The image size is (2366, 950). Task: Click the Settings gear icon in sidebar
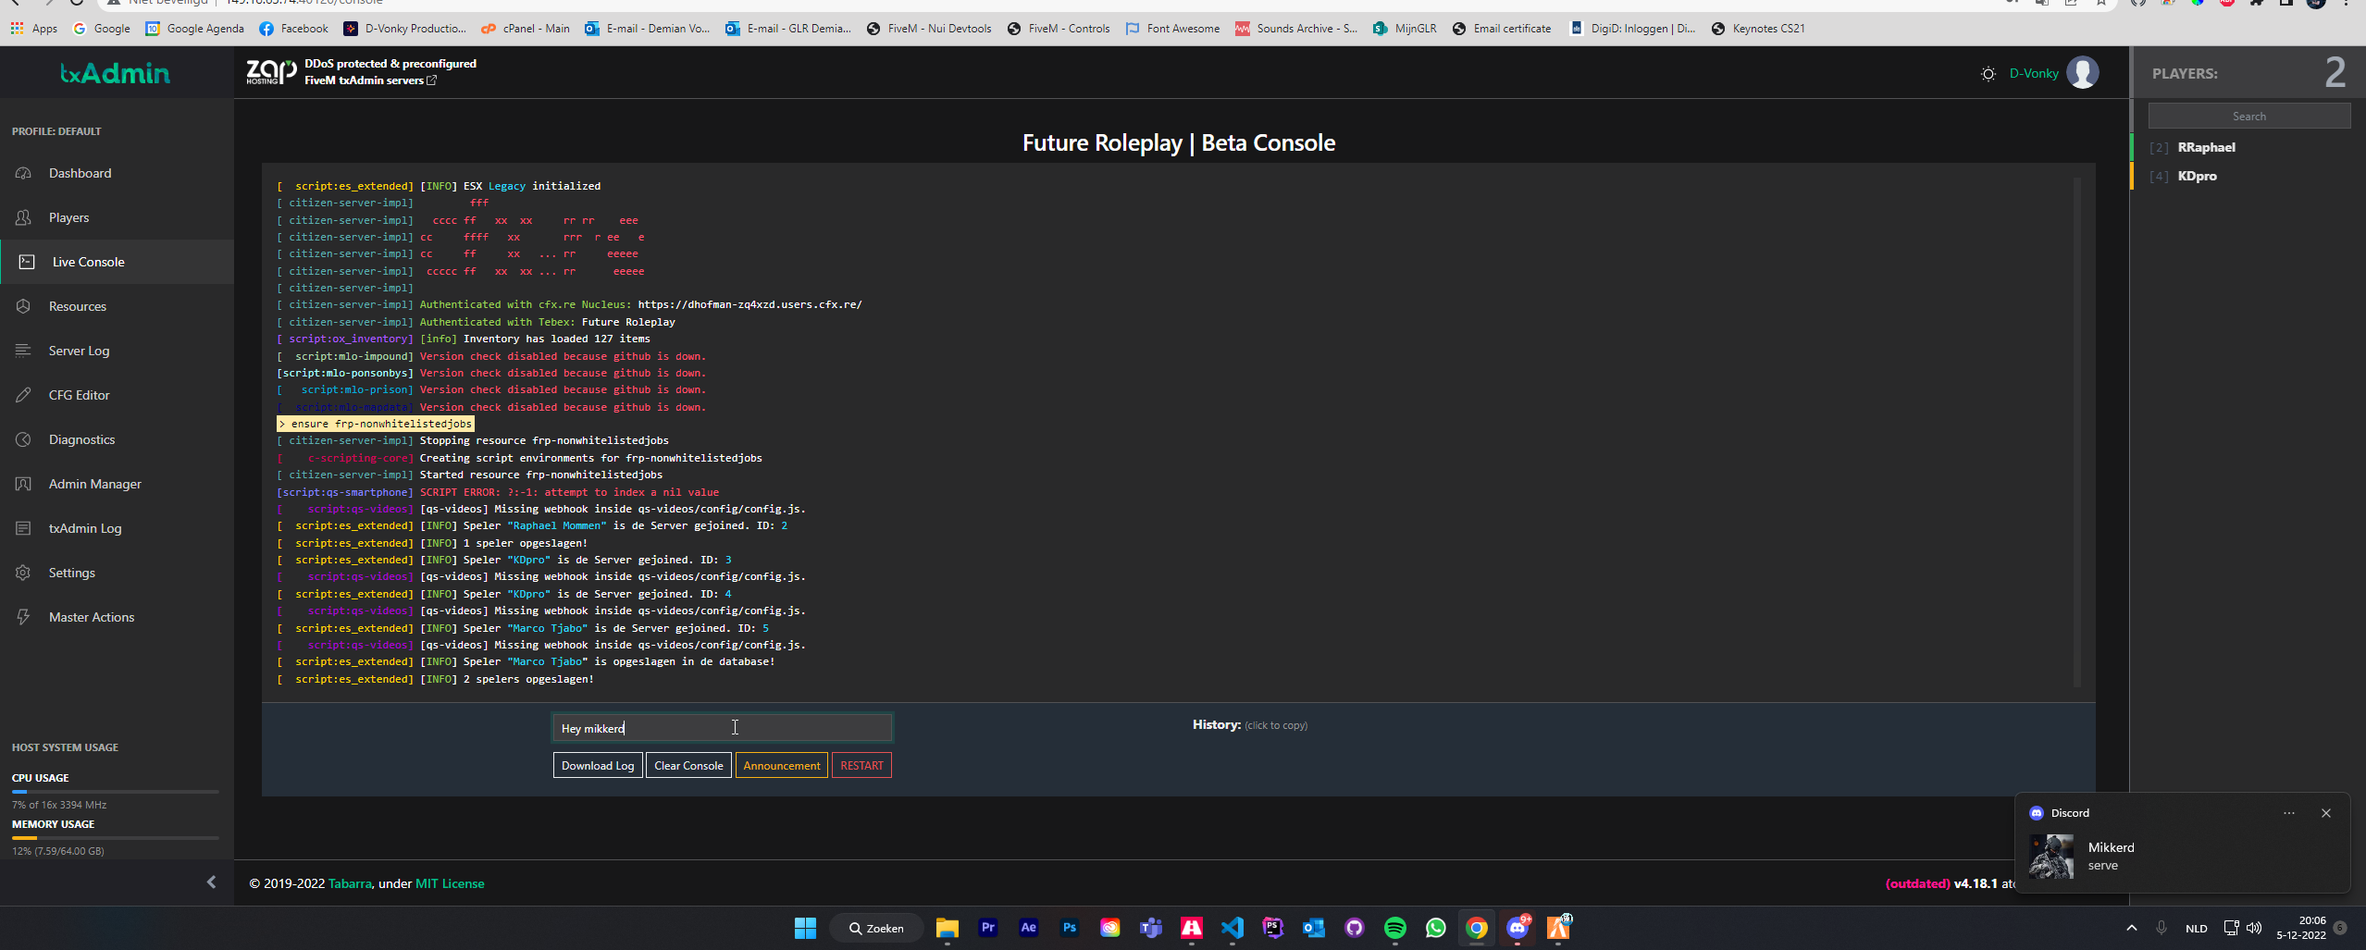[x=24, y=573]
